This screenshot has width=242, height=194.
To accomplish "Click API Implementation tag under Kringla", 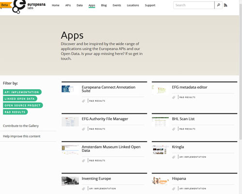I will point(193,157).
